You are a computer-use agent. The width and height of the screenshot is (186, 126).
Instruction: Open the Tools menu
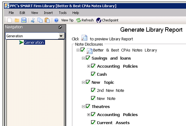click(x=63, y=13)
